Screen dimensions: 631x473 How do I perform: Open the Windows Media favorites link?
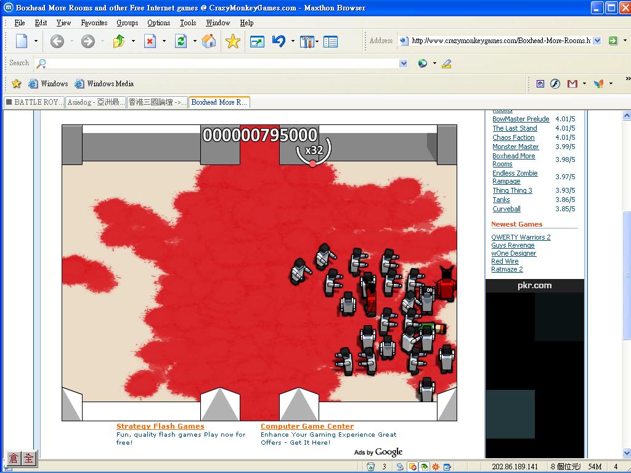105,84
